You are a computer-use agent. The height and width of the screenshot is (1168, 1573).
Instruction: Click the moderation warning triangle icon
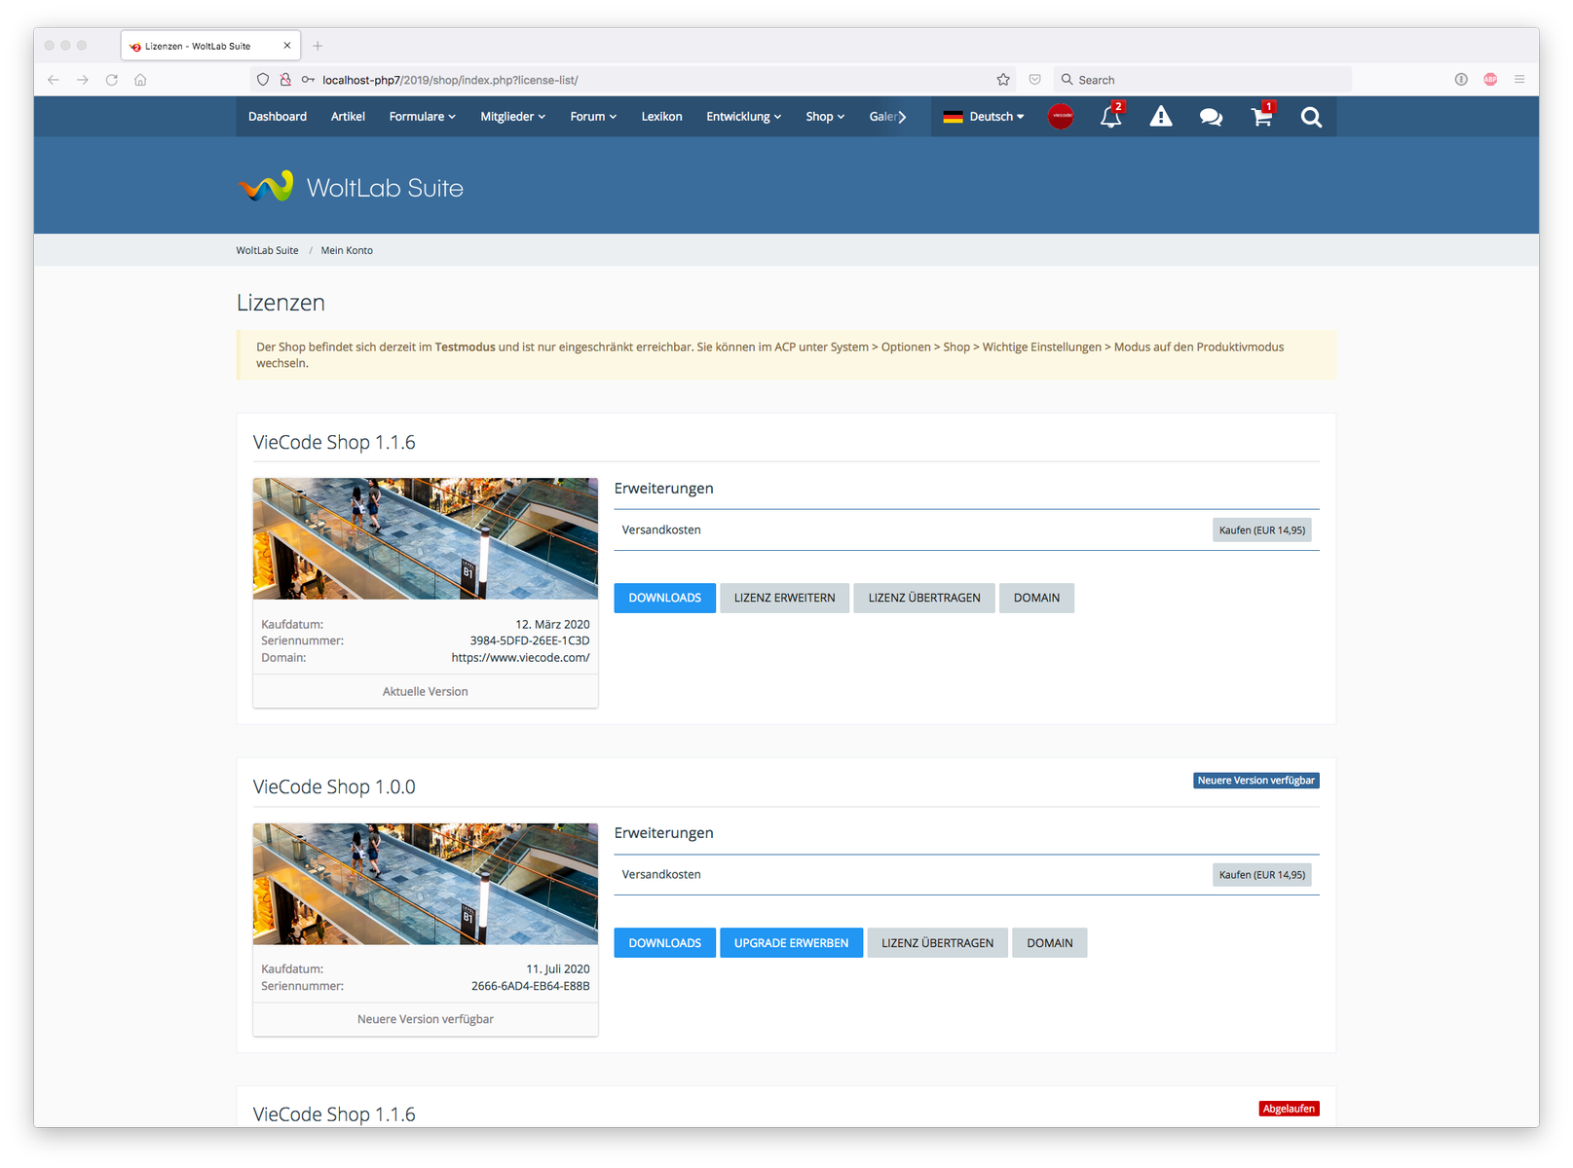coord(1160,117)
